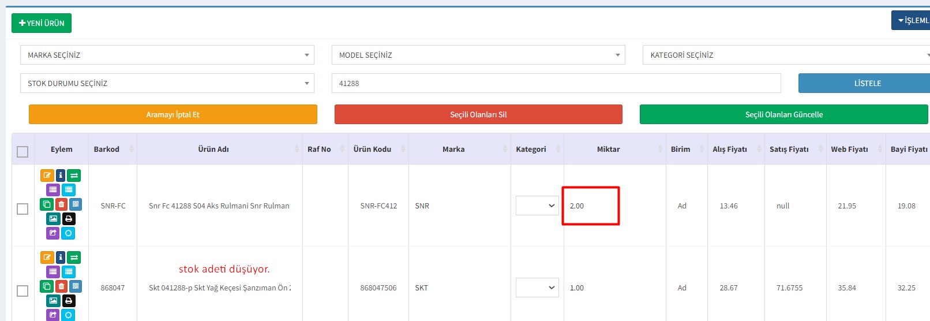
Task: Open the image icon for the Skt 041288-p product
Action: point(53,301)
